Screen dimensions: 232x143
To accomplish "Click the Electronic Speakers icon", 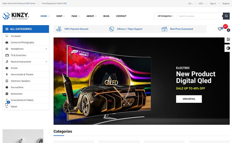I will coord(7,81).
